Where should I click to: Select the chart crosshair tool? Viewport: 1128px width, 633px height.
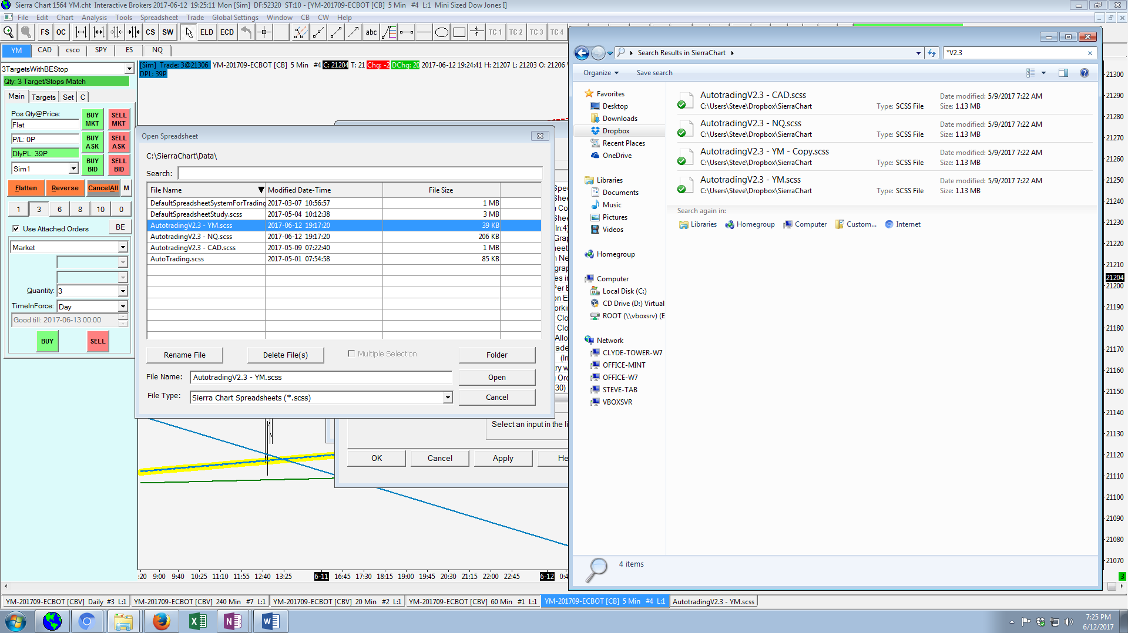coord(264,32)
